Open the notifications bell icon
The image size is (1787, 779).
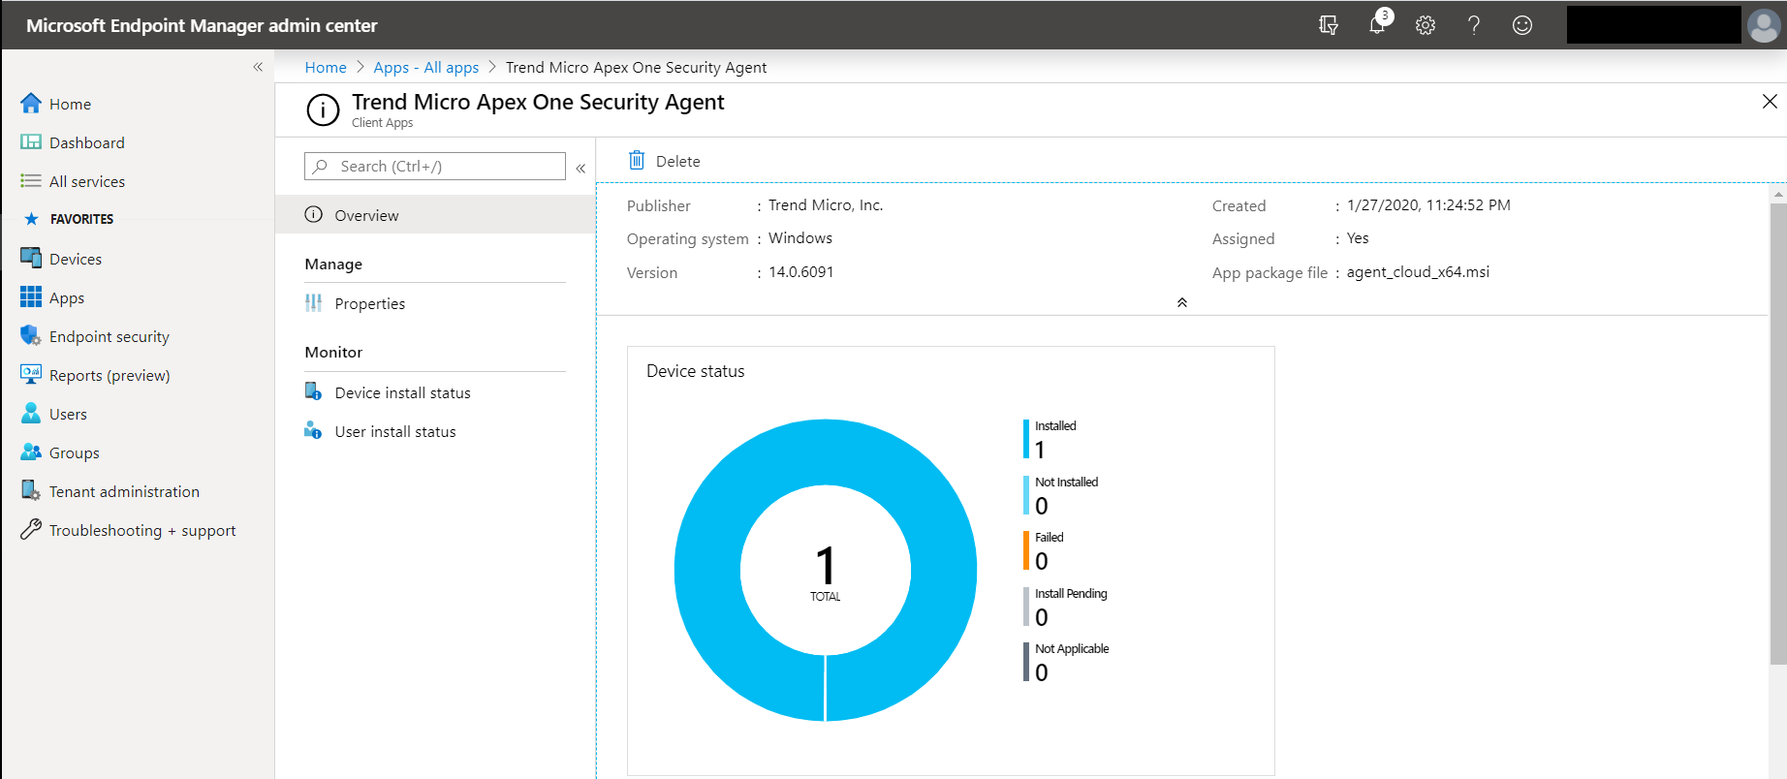(x=1378, y=23)
